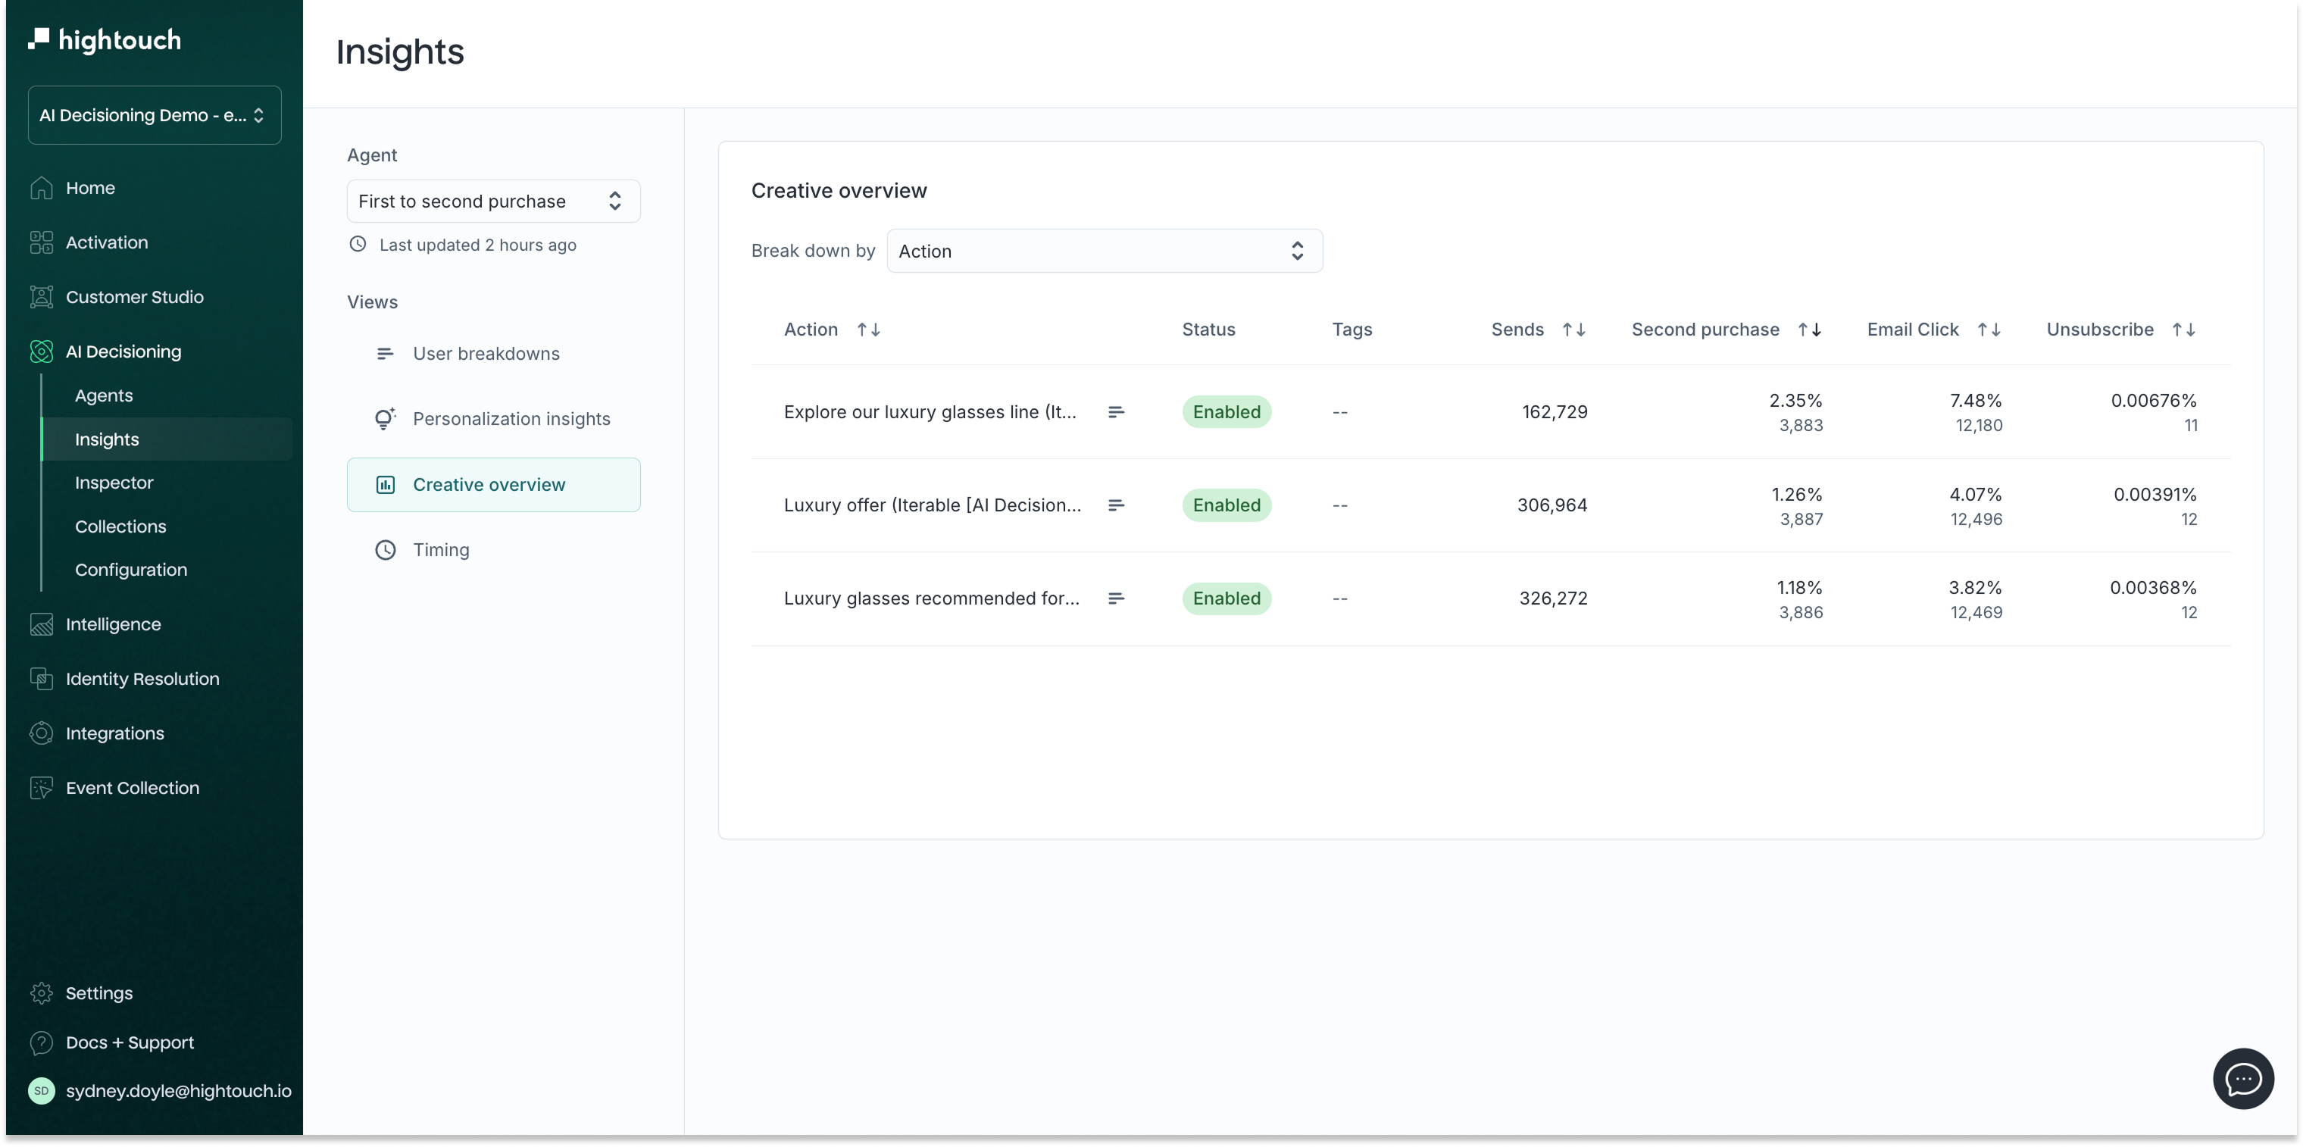The image size is (2303, 1147).
Task: Open the Agent dropdown First to second purchase
Action: coord(493,202)
